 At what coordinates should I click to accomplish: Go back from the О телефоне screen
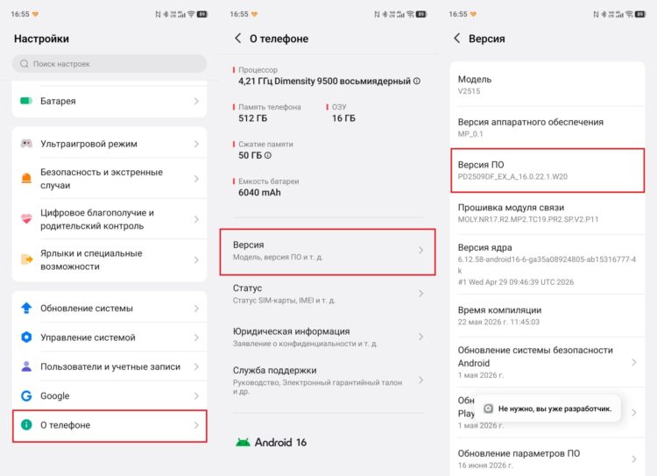click(x=237, y=39)
